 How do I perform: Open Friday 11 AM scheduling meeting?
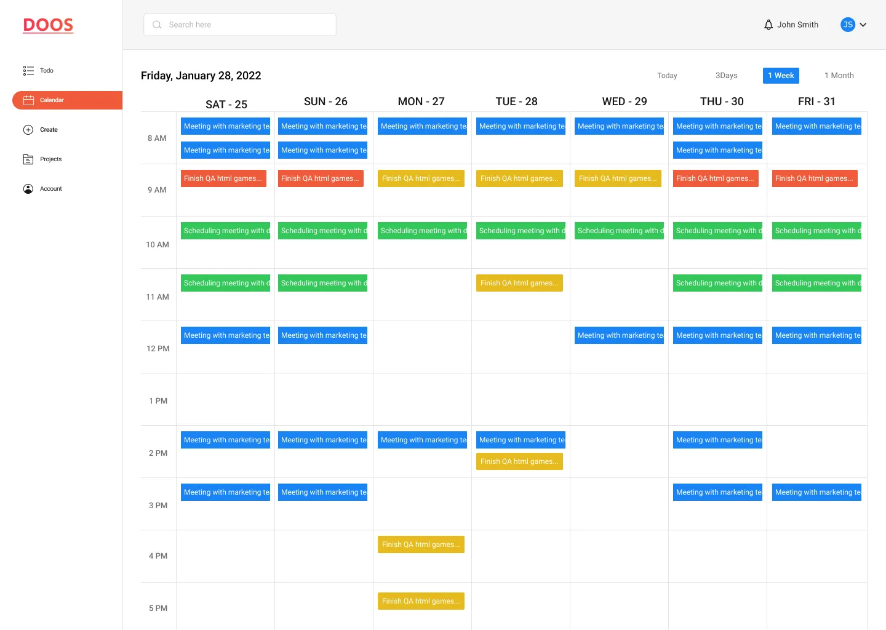click(x=816, y=283)
